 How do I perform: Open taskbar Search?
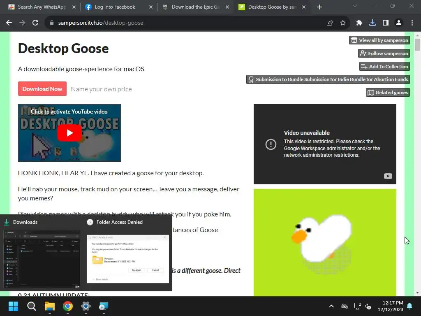[31, 306]
